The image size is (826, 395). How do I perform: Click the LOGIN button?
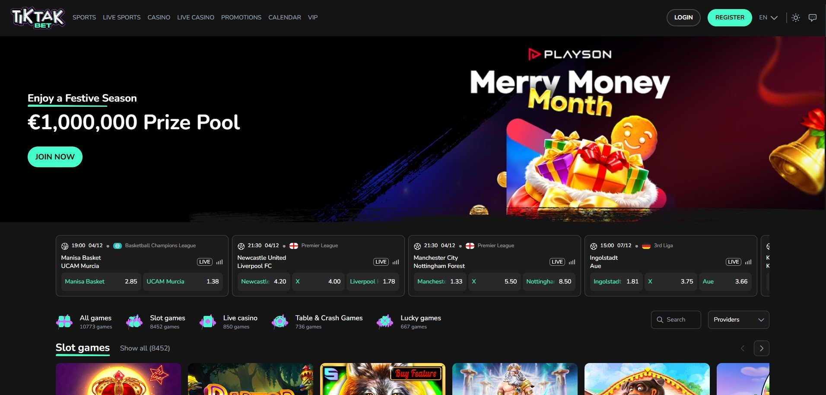point(683,18)
